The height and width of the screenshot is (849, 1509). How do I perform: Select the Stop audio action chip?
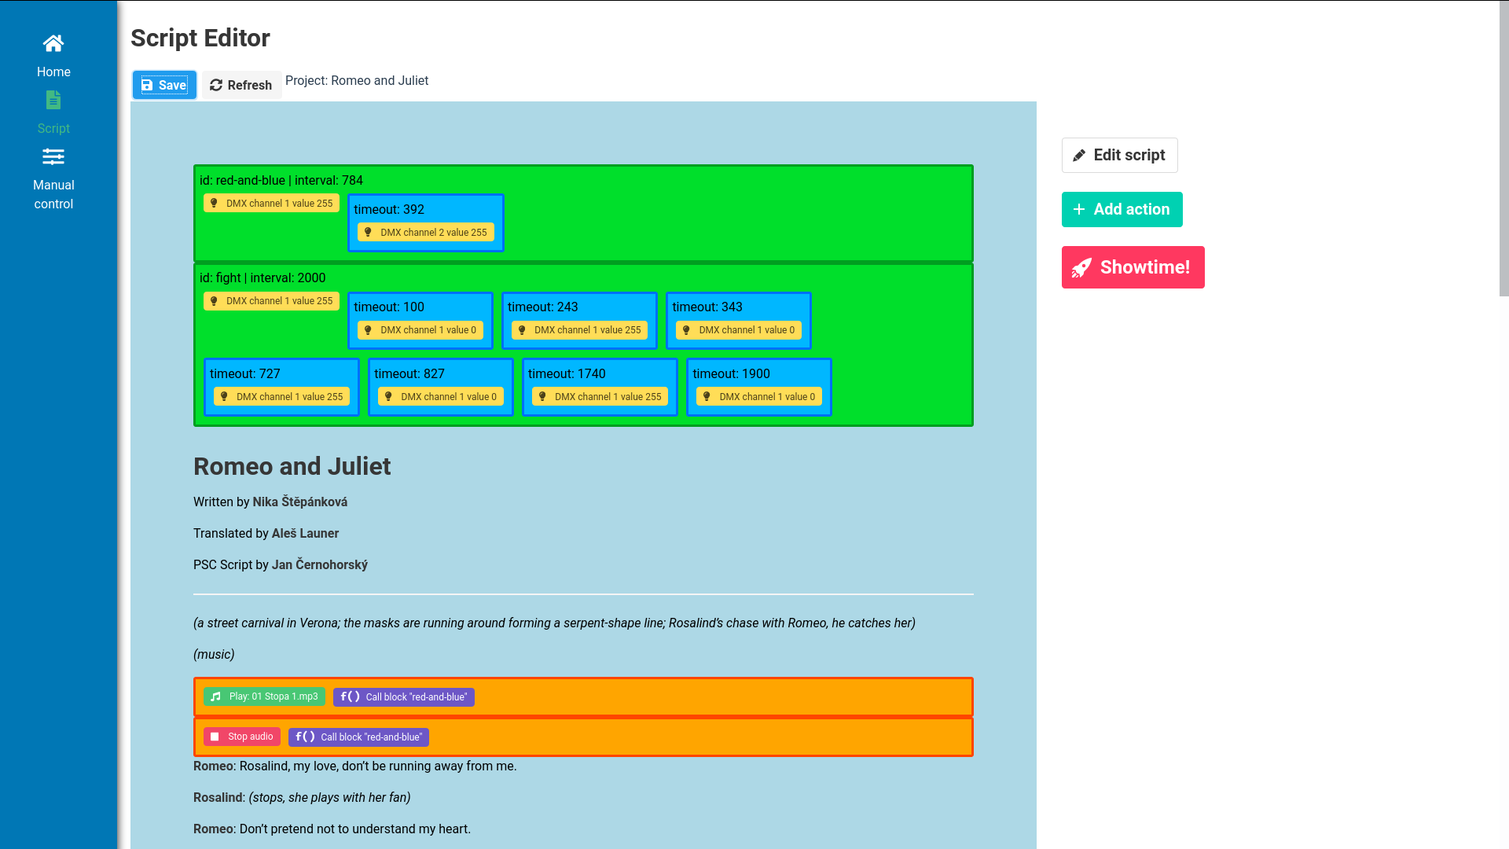click(242, 737)
